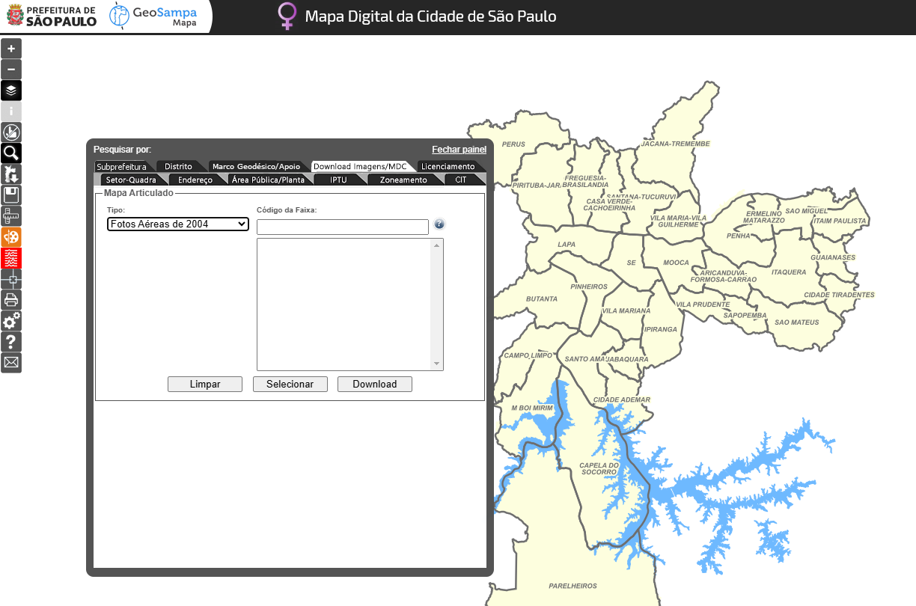Click the Código da Faixa text field
Screen dimensions: 916x606
pyautogui.click(x=342, y=227)
